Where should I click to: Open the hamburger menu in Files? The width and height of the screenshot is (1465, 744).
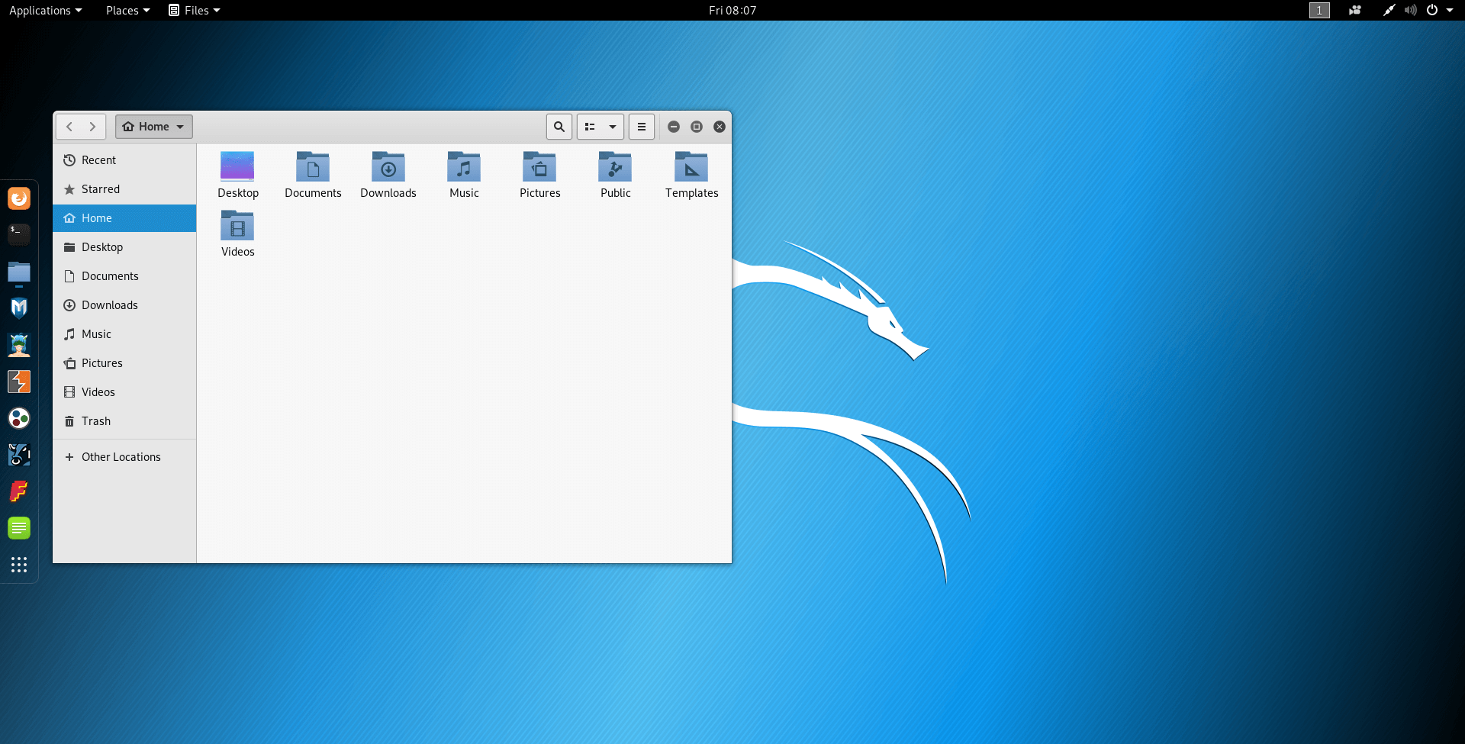(642, 127)
